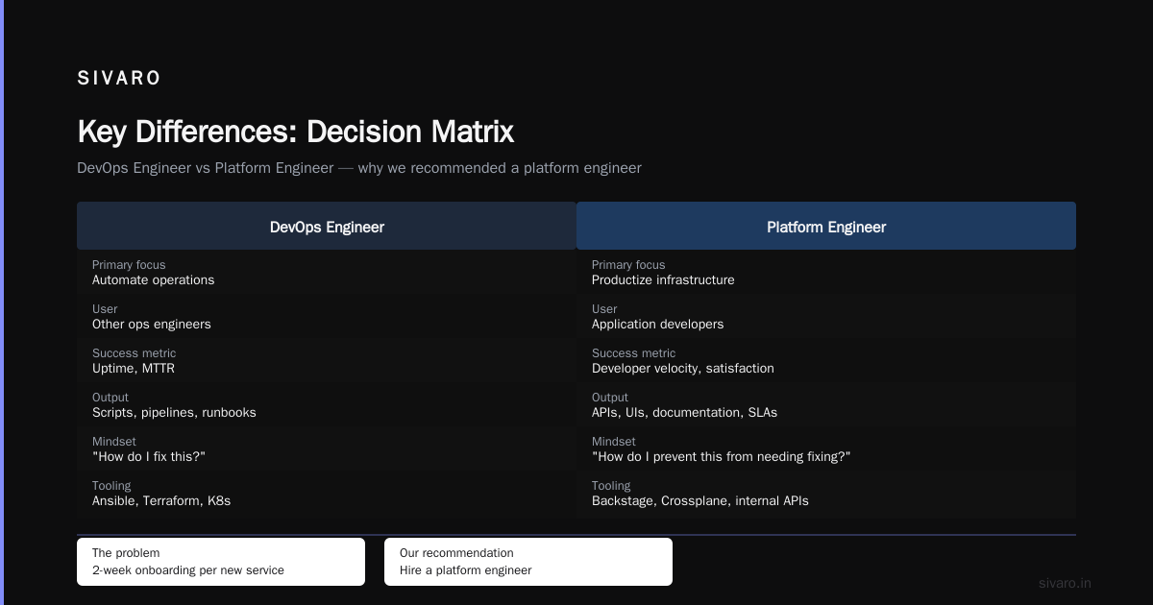Select the Application developers cell
Image resolution: width=1153 pixels, height=605 pixels.
[x=826, y=317]
